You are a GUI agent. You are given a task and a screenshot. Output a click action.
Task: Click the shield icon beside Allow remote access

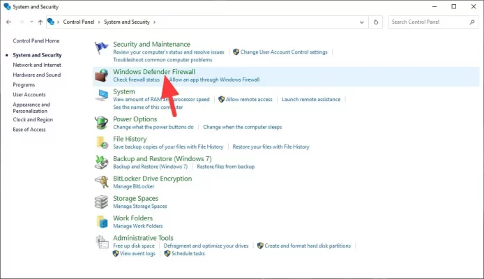point(221,99)
